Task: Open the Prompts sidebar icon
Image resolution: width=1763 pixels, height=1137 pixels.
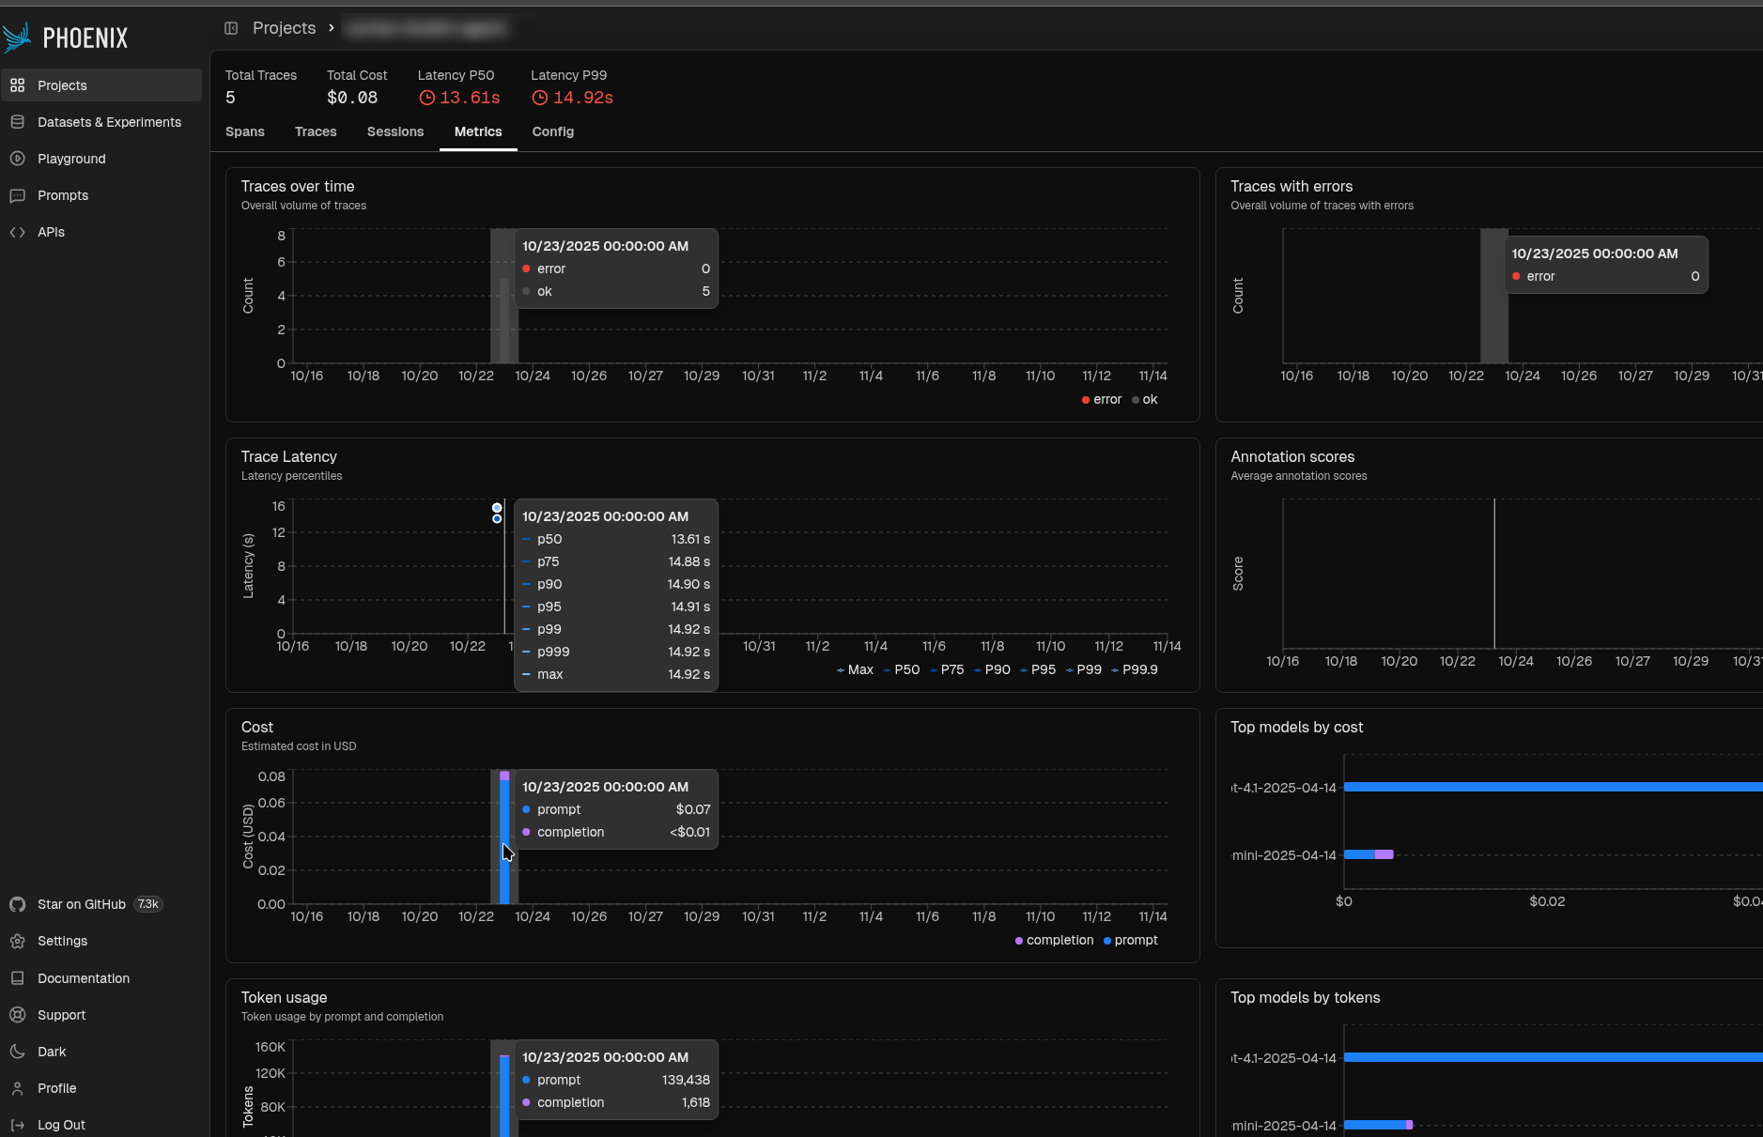Action: coord(17,195)
